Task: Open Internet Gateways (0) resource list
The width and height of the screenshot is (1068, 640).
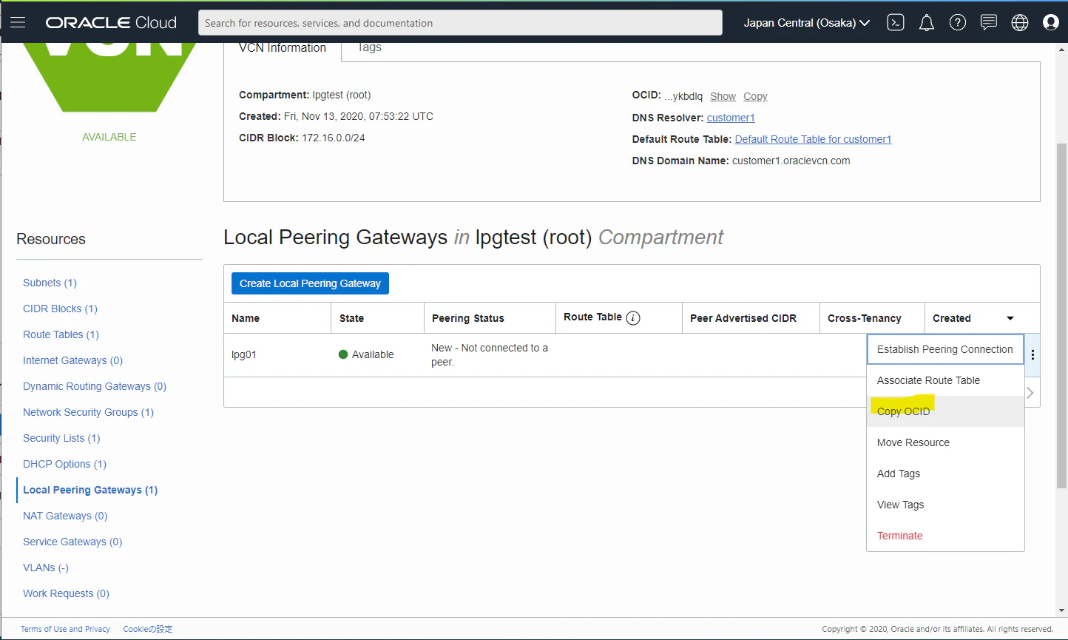Action: click(x=72, y=360)
